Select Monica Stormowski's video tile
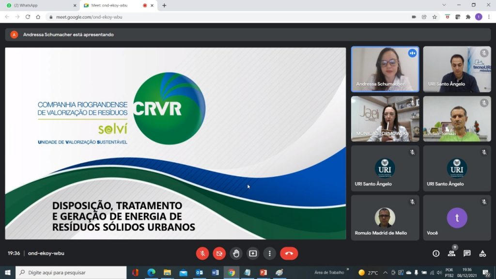This screenshot has width=496, height=279. click(385, 119)
